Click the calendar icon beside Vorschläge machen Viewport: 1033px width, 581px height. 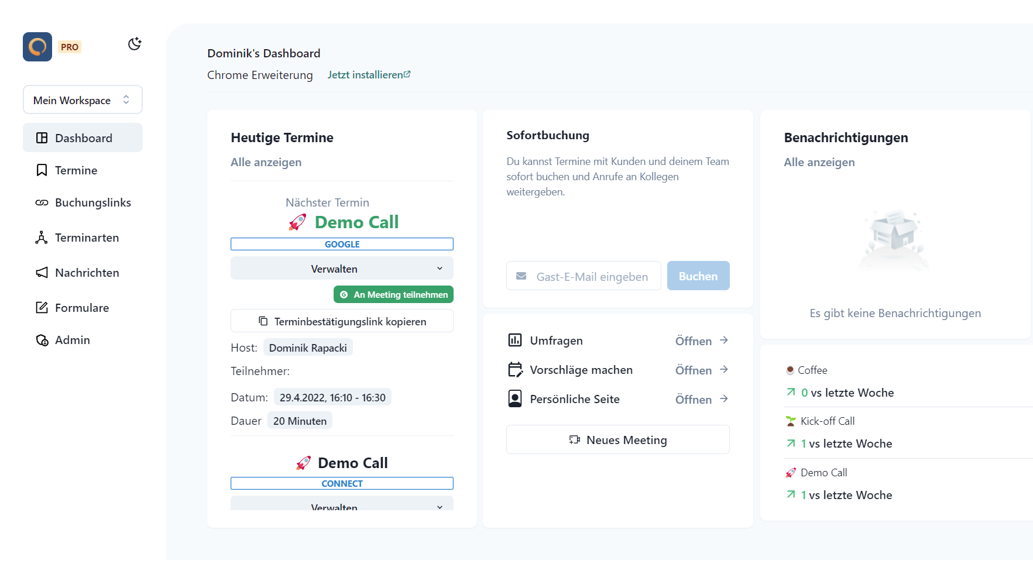point(515,369)
